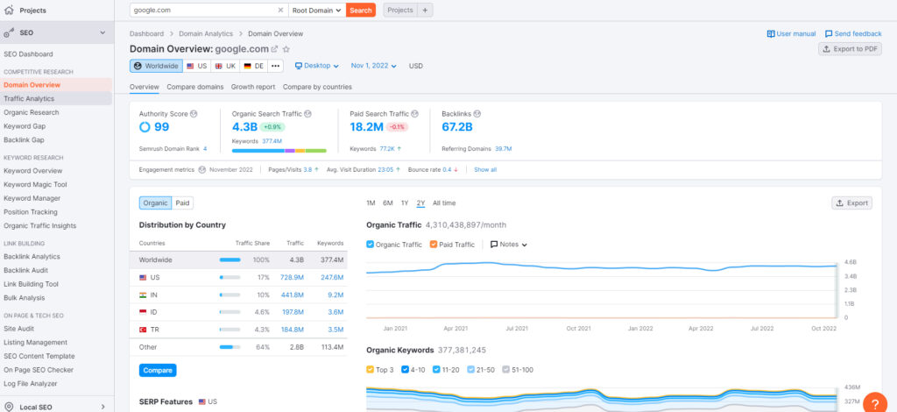Screen dimensions: 897x412
Task: Click the US traffic value 728.9M
Action: point(292,278)
